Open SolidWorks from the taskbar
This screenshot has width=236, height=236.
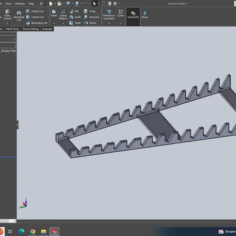(54, 231)
